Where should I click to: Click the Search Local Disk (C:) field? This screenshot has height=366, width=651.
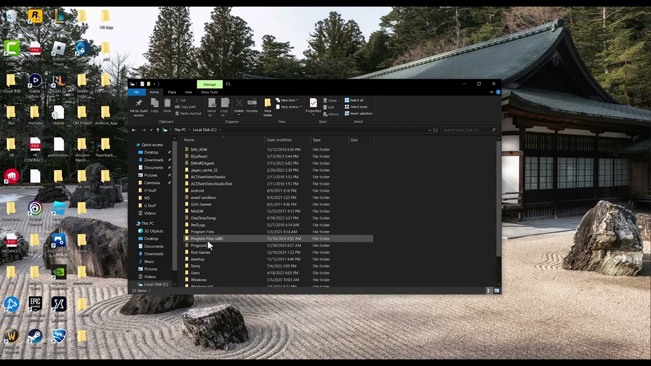click(468, 130)
